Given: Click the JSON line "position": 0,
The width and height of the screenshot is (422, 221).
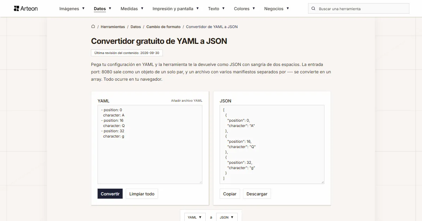Looking at the screenshot, I should (238, 120).
